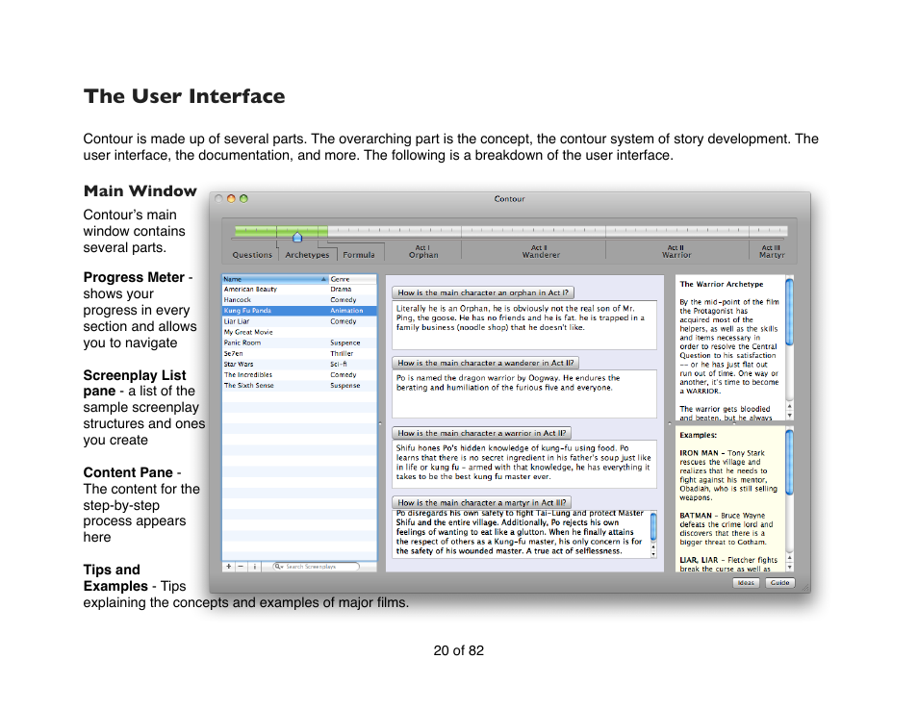Switch to the Formula section

[x=359, y=254]
